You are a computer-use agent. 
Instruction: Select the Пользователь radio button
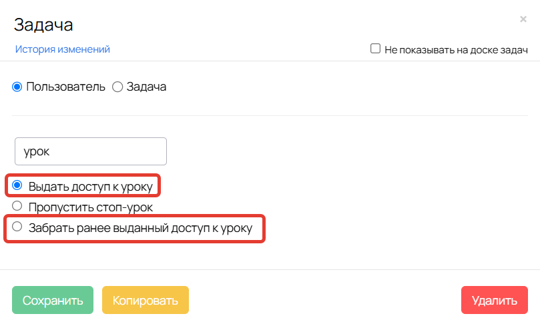[x=17, y=87]
